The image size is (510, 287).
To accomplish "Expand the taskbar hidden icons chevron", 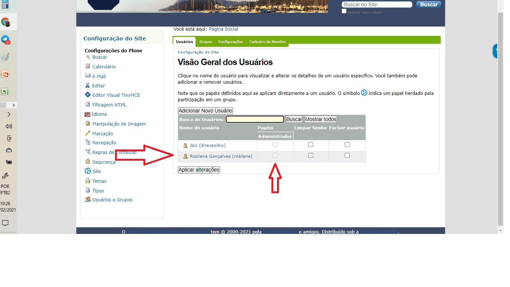I will tap(9, 114).
